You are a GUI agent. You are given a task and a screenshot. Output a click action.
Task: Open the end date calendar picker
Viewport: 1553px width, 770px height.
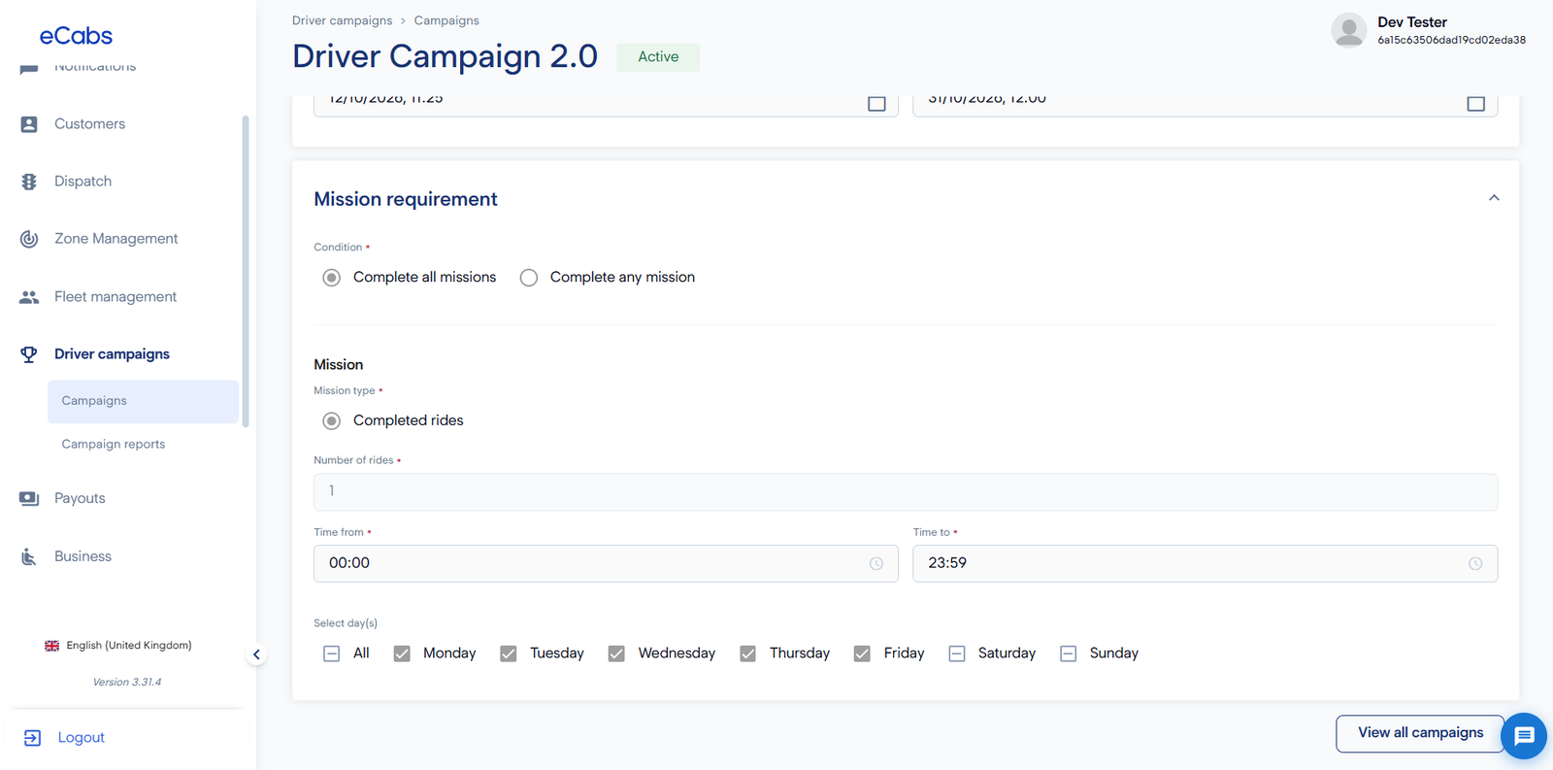pyautogui.click(x=1475, y=103)
